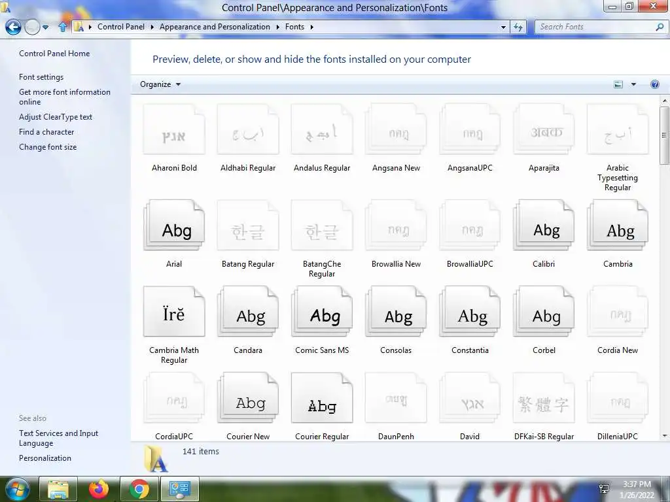
Task: Expand the Fonts breadcrumb arrow
Action: (x=312, y=27)
